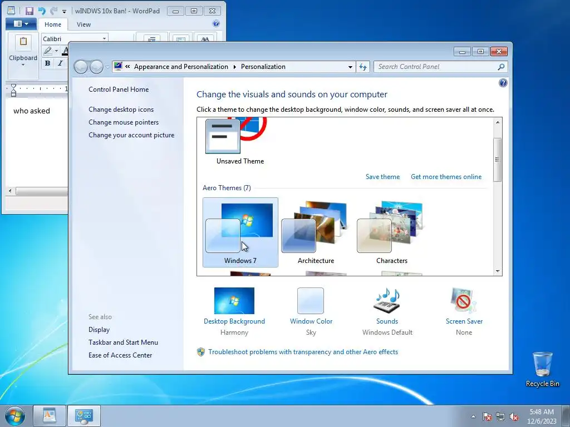Click the 'who asked' text in document

pyautogui.click(x=32, y=111)
